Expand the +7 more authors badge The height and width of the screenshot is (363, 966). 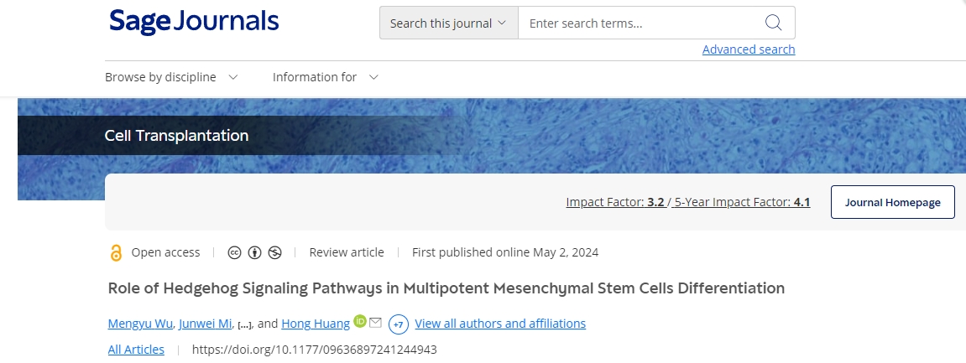[x=399, y=324]
